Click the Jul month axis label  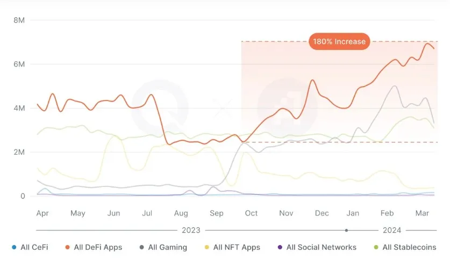point(147,213)
